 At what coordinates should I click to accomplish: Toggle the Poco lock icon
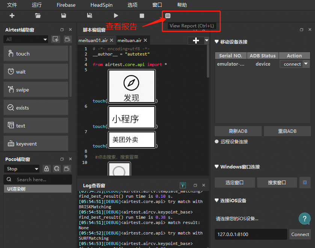47,169
